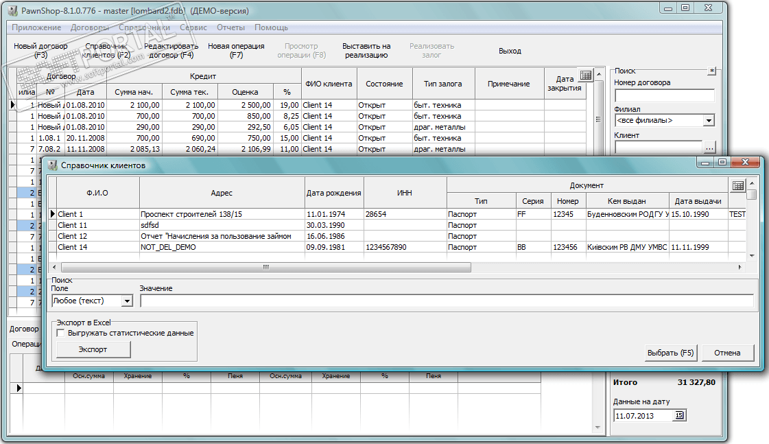Screen dimensions: 769x444
Task: Click the ellipsis button beside Клиент field
Action: point(709,147)
